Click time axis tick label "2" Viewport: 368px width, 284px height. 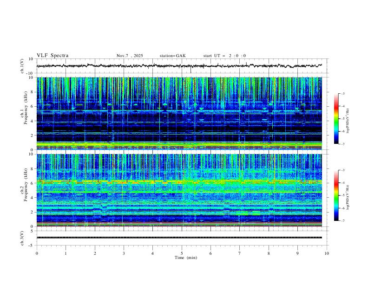click(95, 253)
